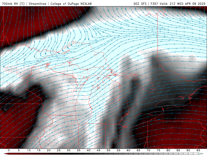Click the colorbar label "10"

click(29, 150)
